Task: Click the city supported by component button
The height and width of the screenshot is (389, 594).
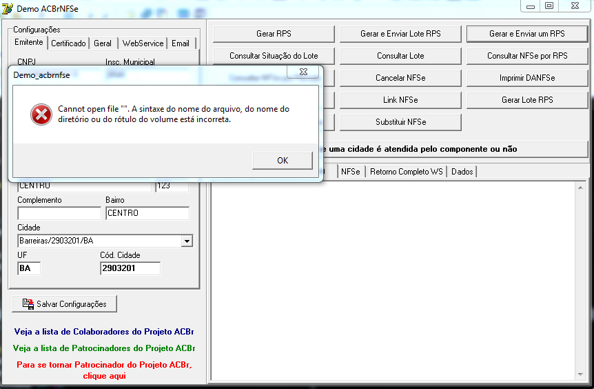Action: click(455, 149)
